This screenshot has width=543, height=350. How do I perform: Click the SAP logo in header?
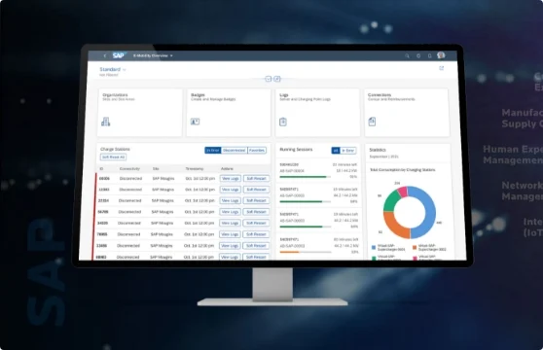(x=118, y=55)
